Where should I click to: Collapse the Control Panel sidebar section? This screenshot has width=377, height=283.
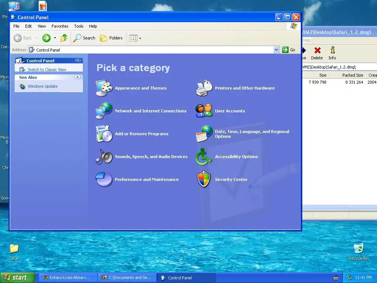(78, 60)
